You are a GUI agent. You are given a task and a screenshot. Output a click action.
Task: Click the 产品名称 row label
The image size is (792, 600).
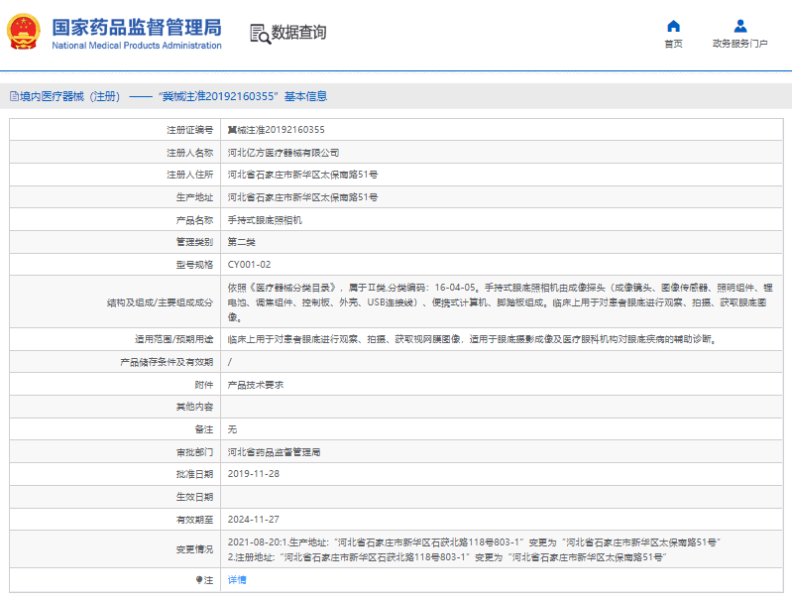(x=194, y=220)
